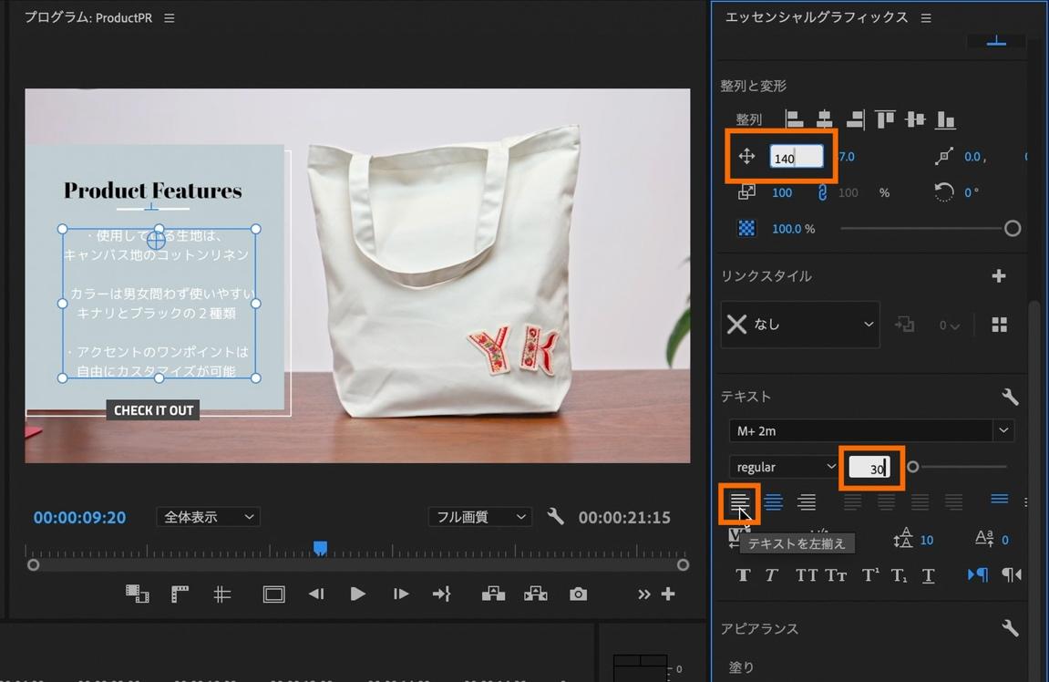
Task: Align text left in the text section
Action: coord(738,501)
